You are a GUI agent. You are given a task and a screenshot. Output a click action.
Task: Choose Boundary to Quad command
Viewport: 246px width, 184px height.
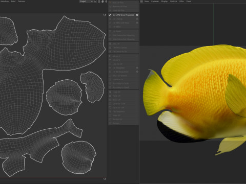coord(124,87)
